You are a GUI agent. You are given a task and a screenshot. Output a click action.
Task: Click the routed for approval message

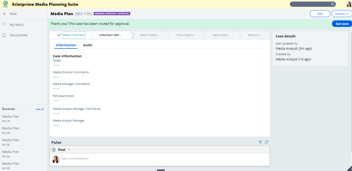(x=90, y=24)
